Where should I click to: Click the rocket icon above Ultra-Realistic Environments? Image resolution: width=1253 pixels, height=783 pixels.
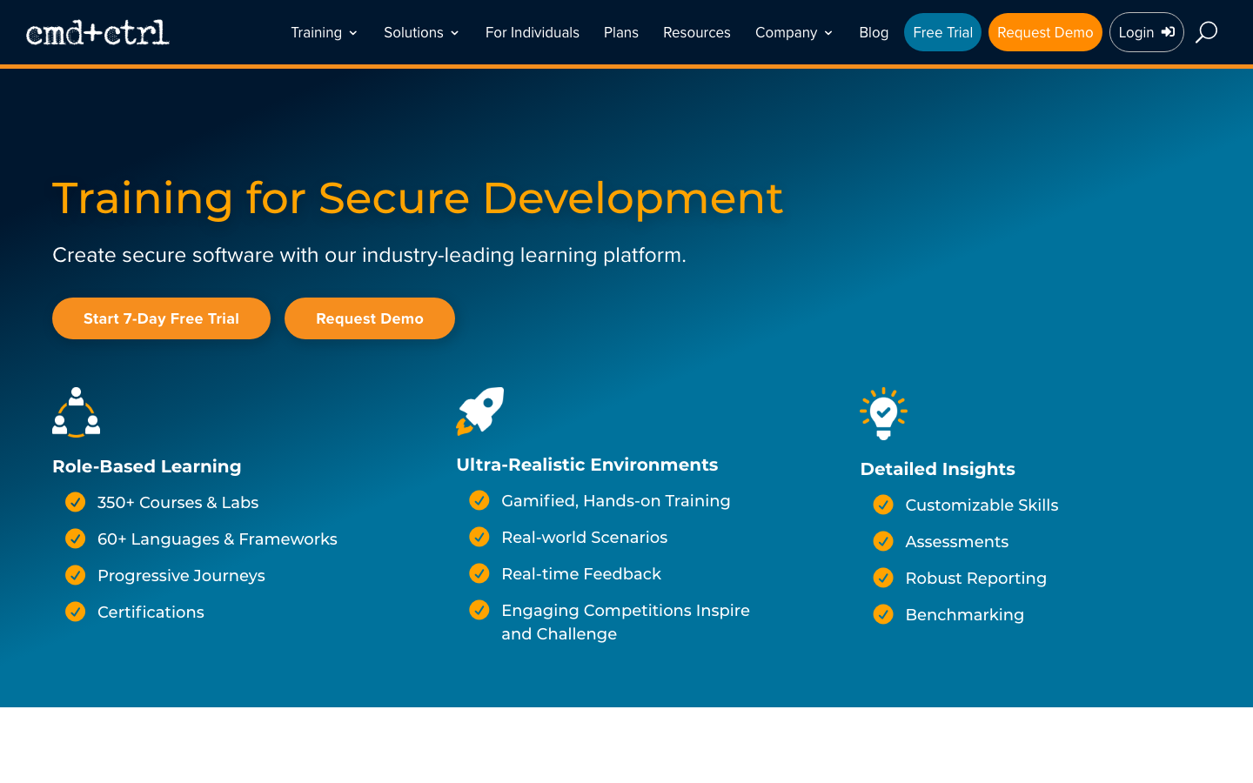coord(479,412)
